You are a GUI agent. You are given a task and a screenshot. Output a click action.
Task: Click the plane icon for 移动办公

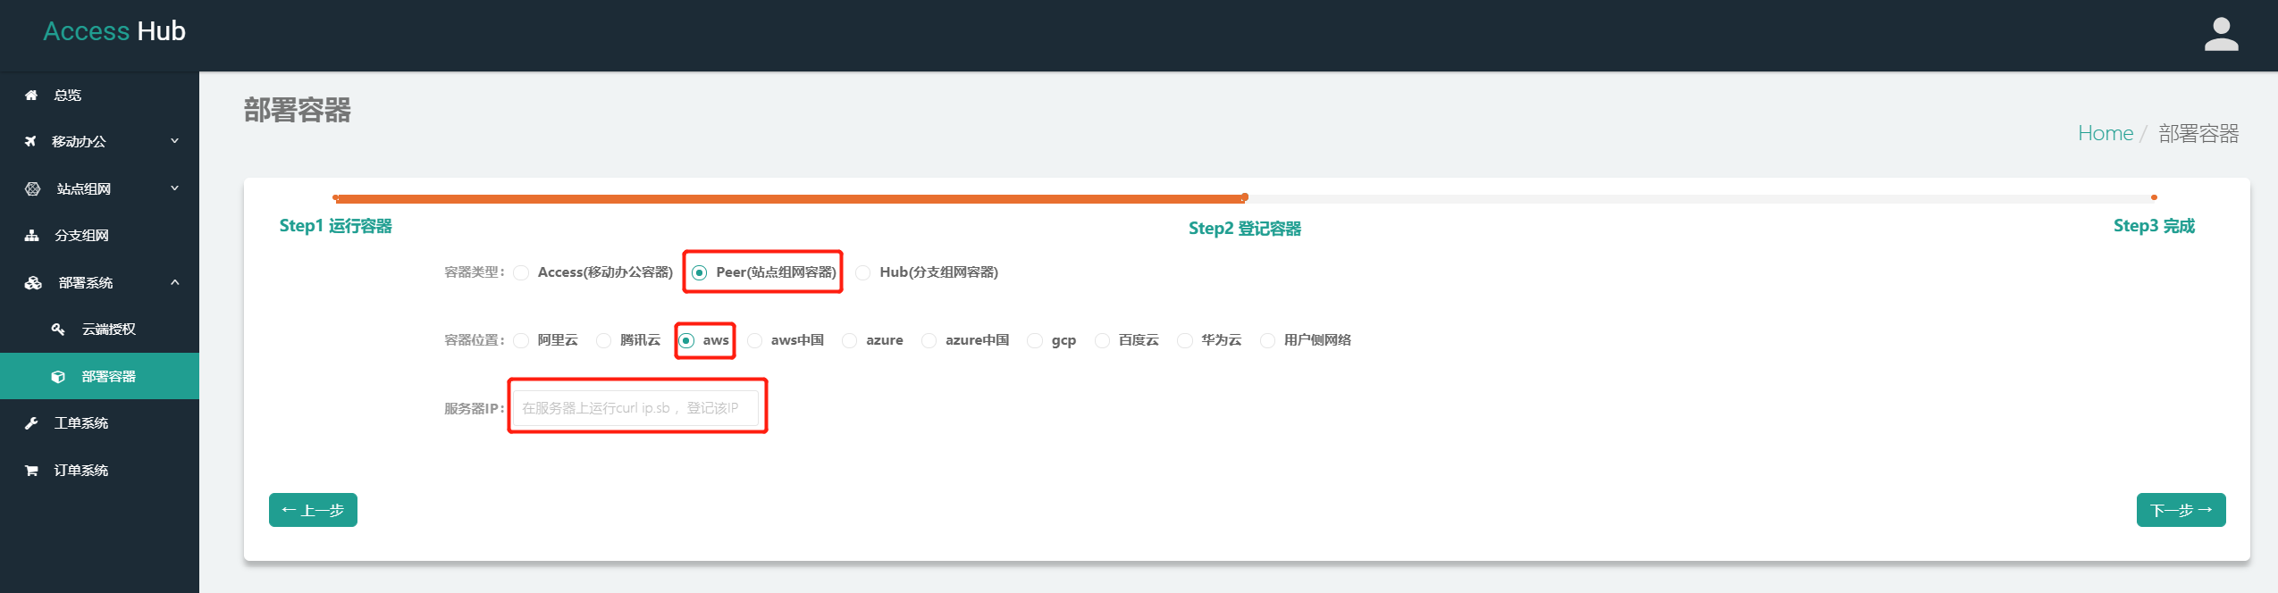tap(30, 141)
